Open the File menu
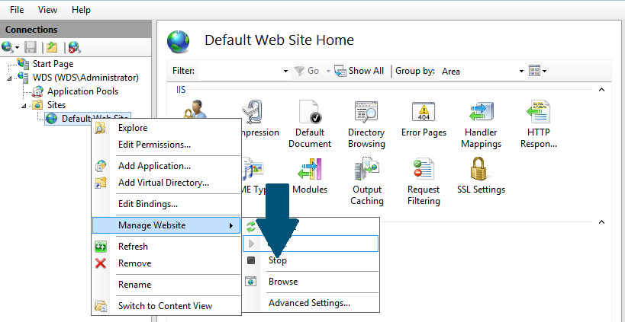625x322 pixels. pos(17,10)
